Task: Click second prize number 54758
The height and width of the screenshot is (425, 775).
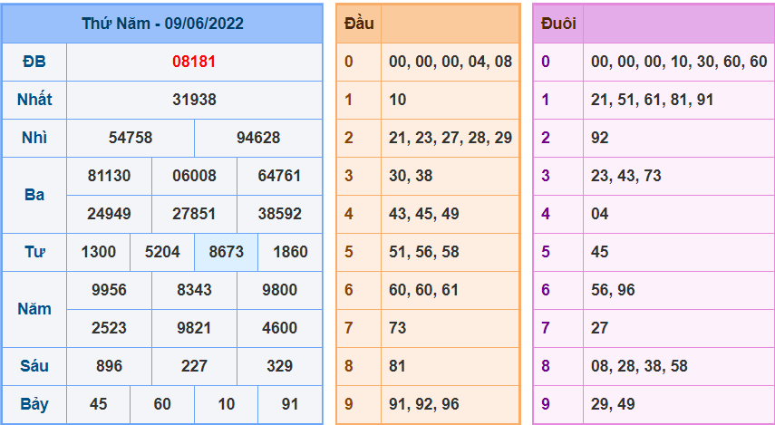Action: coord(131,138)
